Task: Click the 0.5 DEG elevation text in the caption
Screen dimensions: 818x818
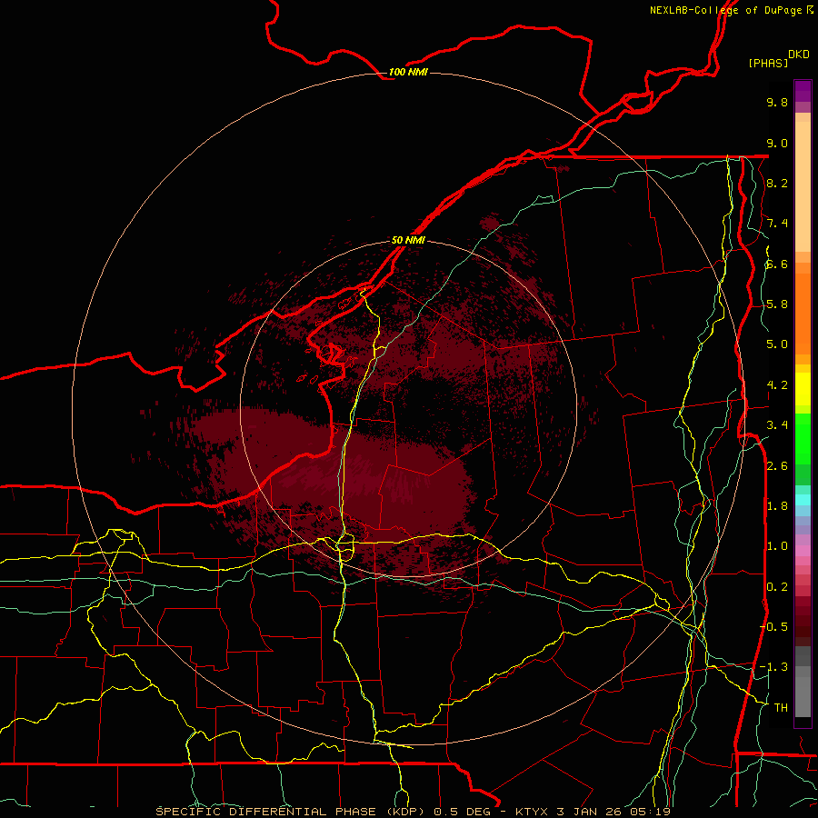Action: pyautogui.click(x=462, y=812)
